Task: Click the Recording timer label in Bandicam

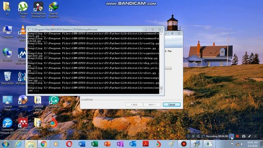Action: tap(217, 136)
